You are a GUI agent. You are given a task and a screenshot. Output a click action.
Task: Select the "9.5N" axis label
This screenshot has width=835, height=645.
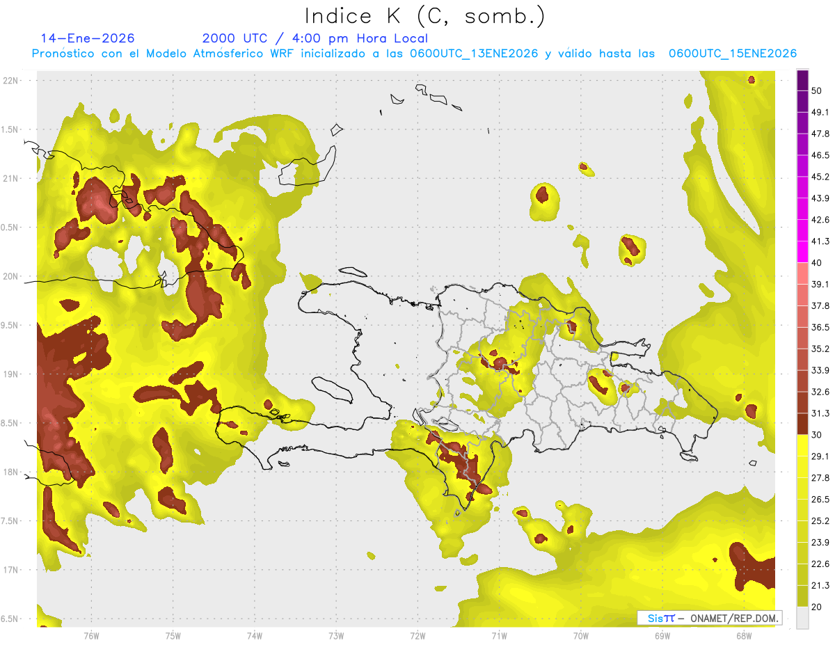click(10, 325)
